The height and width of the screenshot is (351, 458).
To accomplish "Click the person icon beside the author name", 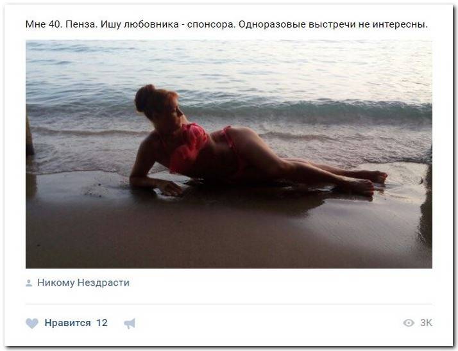I will point(29,282).
